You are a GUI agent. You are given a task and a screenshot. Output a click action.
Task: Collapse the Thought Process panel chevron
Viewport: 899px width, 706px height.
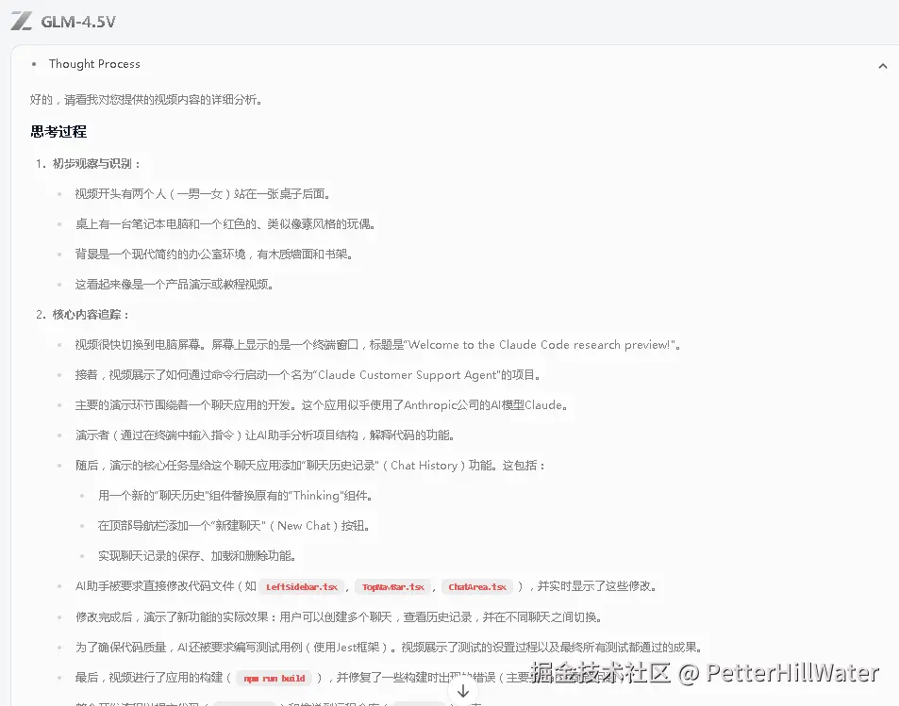(882, 67)
